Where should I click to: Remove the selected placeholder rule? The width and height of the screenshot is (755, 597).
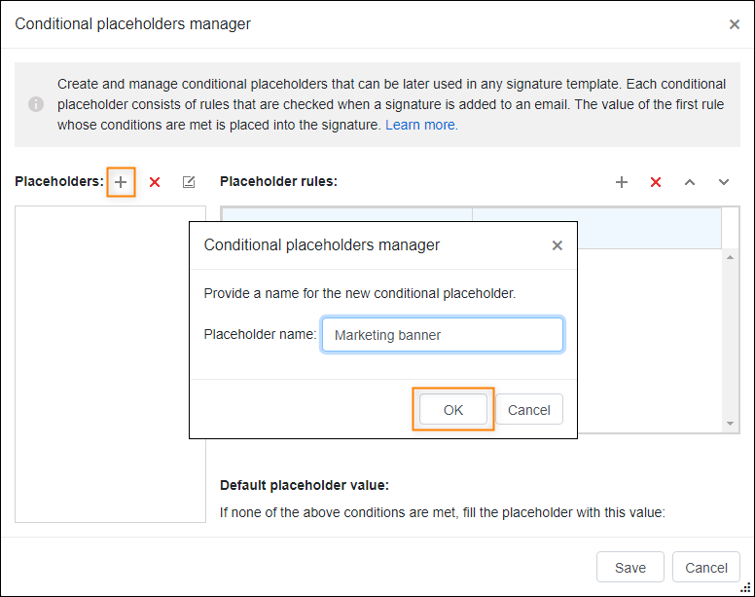pyautogui.click(x=656, y=182)
